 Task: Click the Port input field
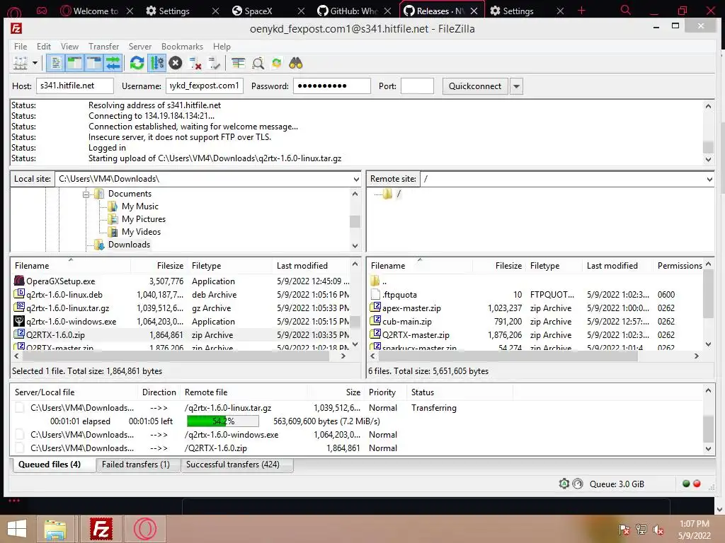[x=417, y=86]
